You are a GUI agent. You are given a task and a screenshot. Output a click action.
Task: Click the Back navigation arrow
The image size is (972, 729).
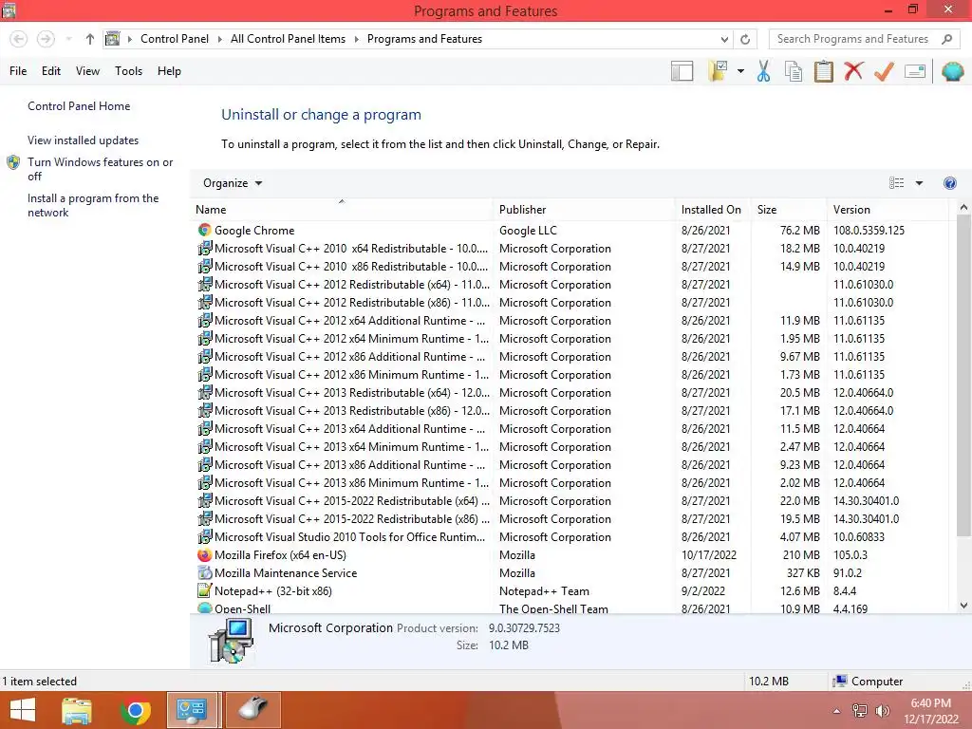pyautogui.click(x=19, y=39)
